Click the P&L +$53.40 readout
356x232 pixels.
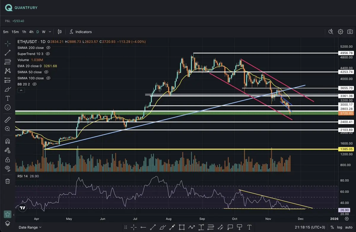[x=15, y=21]
